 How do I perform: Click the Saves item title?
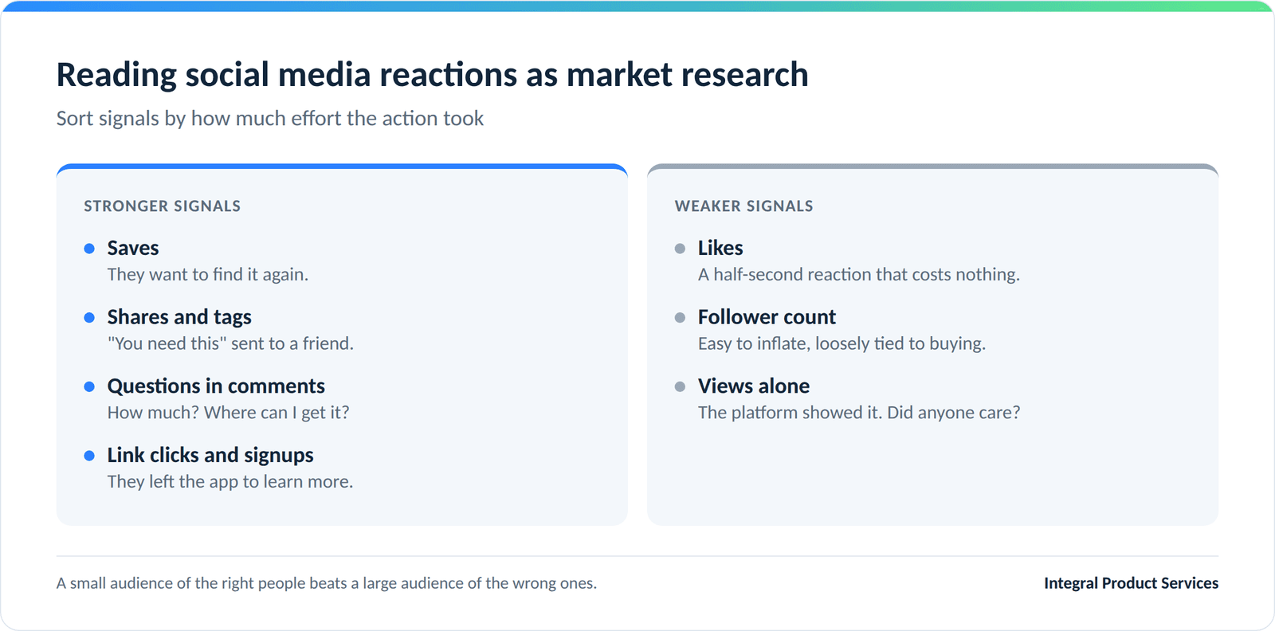click(133, 249)
